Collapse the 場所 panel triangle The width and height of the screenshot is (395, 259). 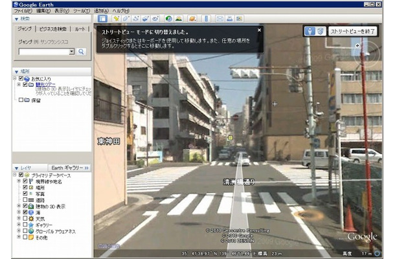click(x=17, y=72)
